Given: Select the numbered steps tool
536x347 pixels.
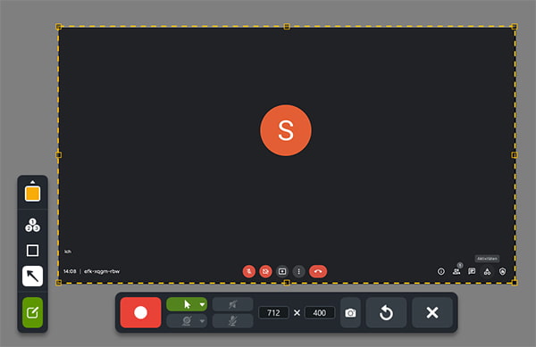Looking at the screenshot, I should click(x=32, y=225).
